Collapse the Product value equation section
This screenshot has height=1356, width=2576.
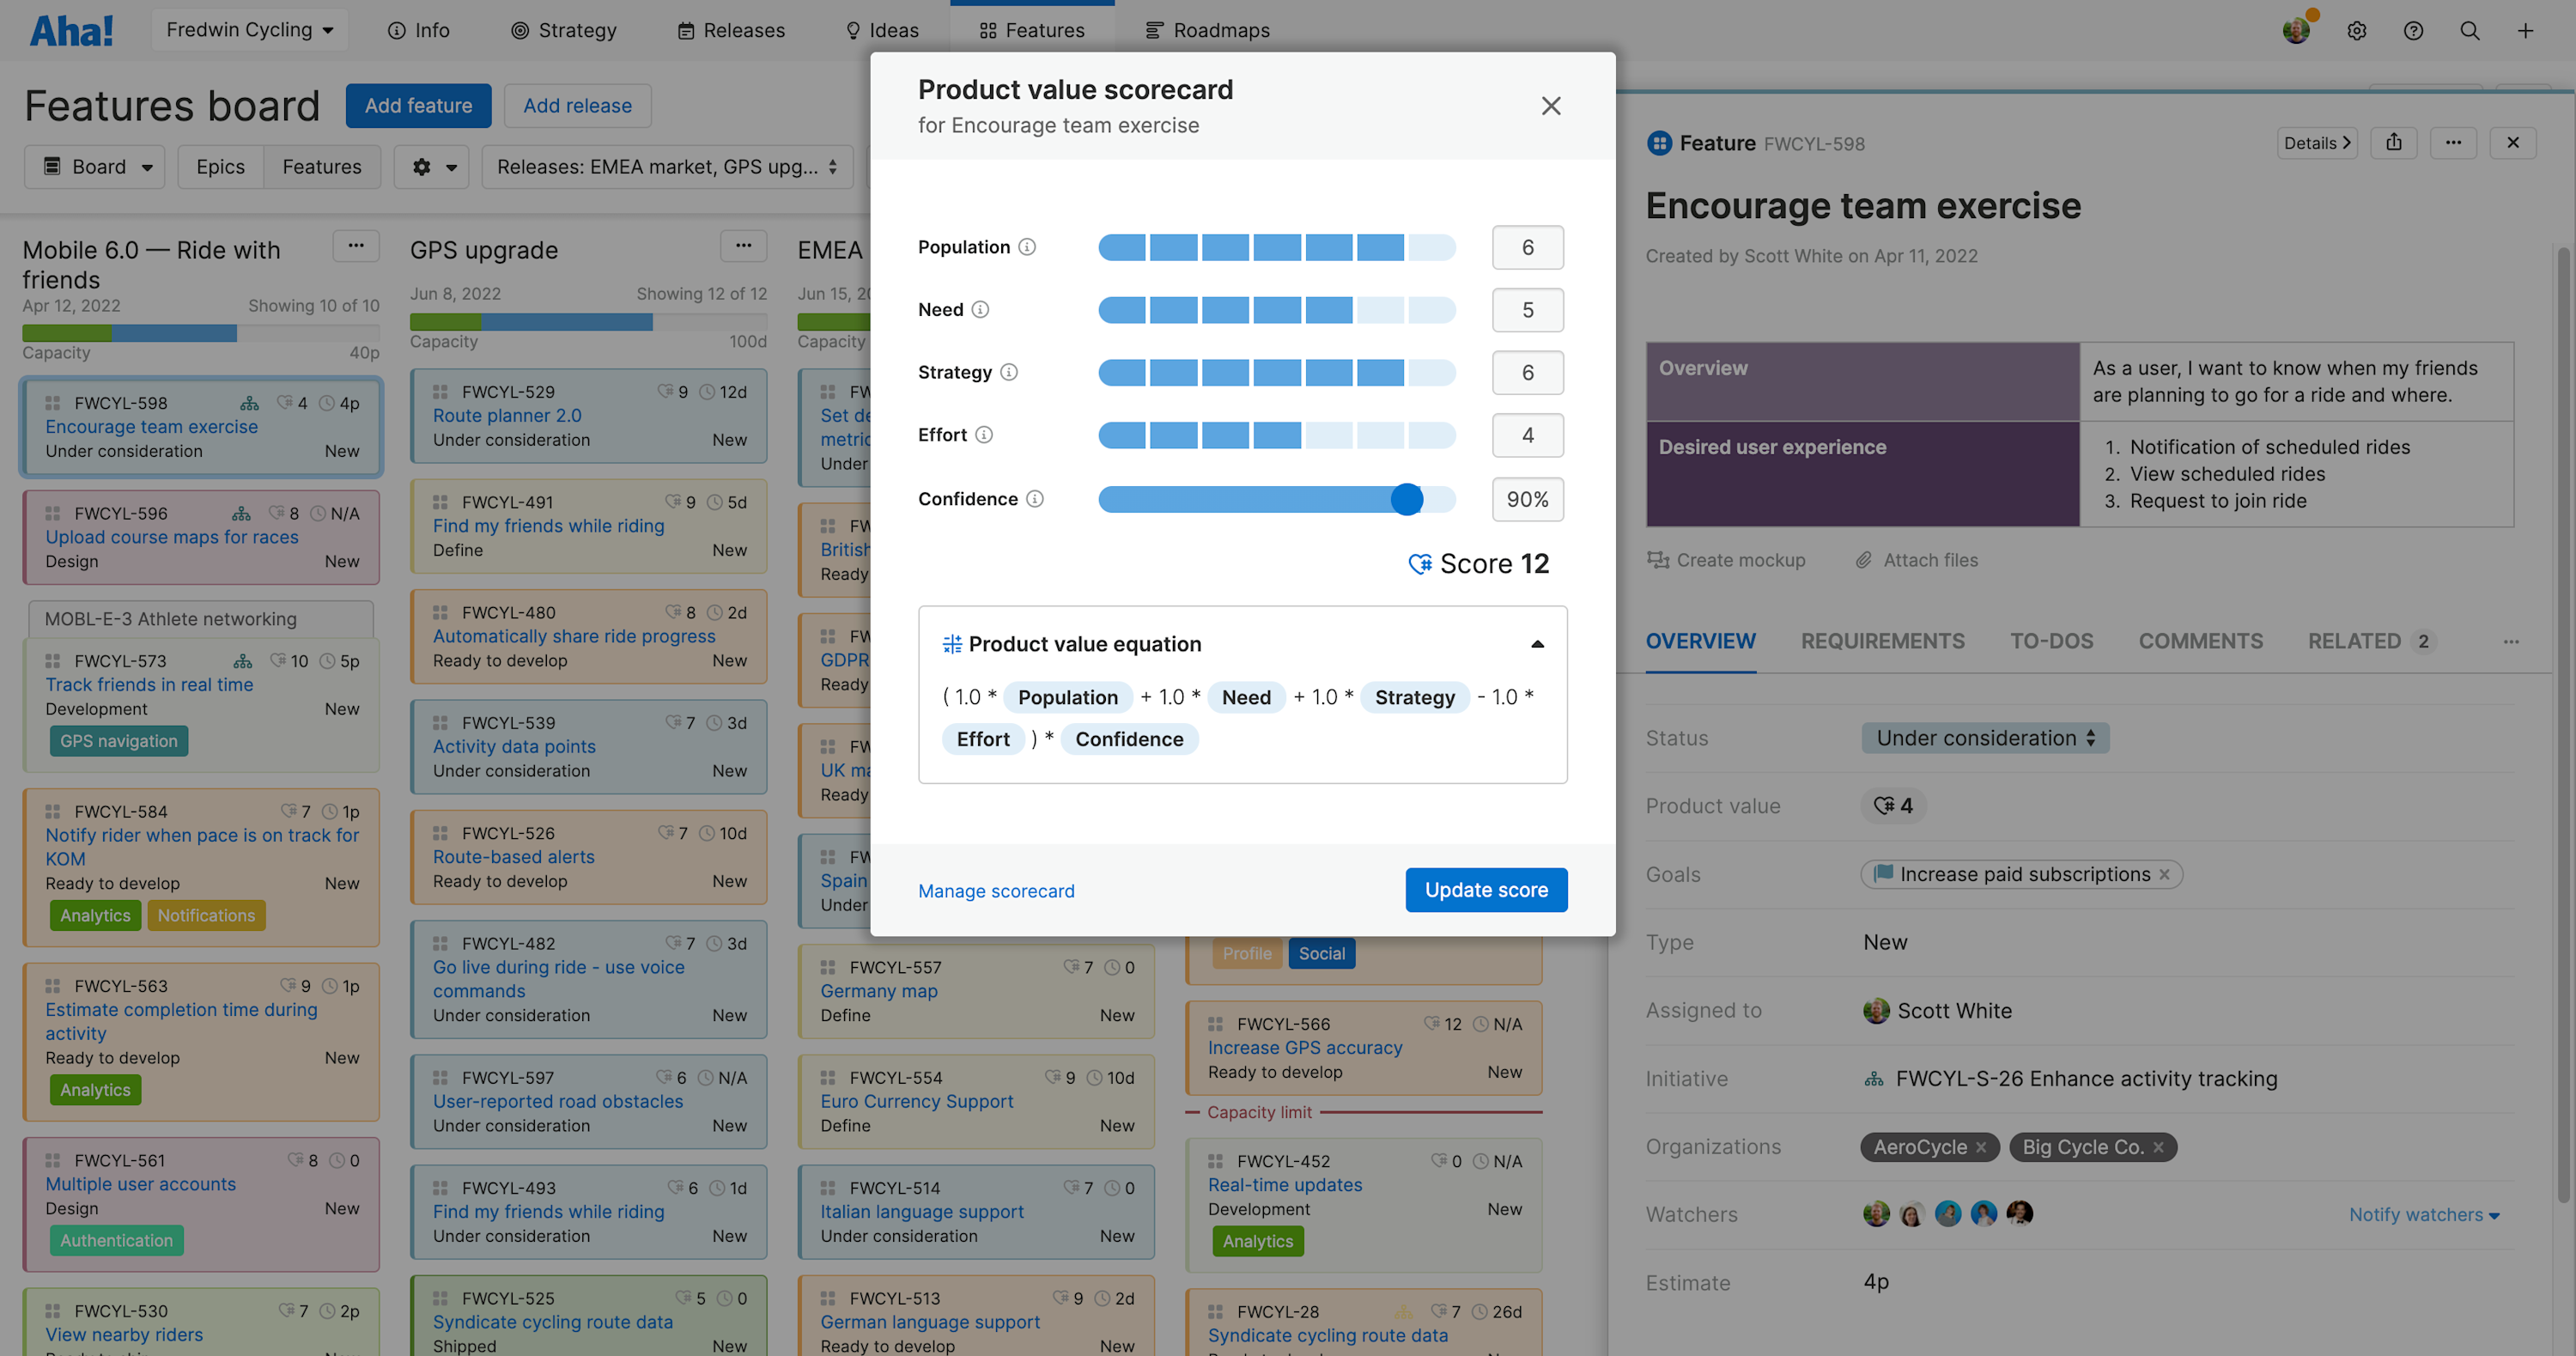point(1537,643)
